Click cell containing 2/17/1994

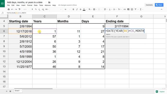117,26
